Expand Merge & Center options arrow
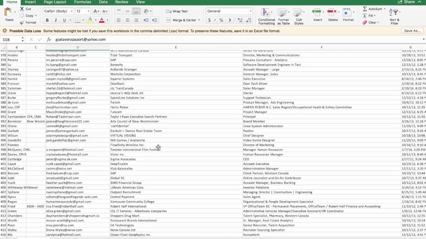This screenshot has width=426, height=239. pyautogui.click(x=199, y=20)
